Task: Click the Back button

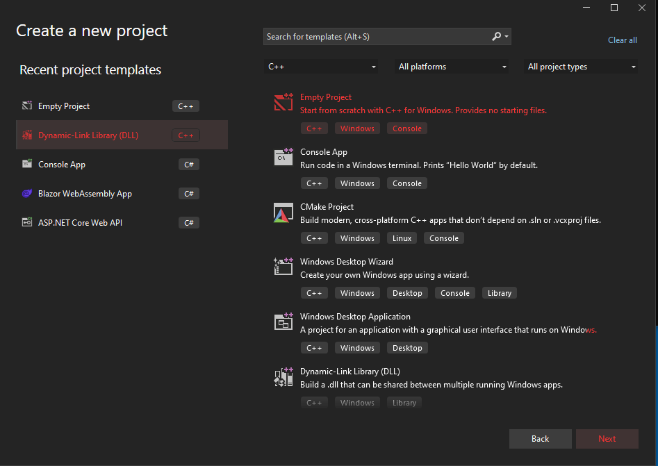Action: click(540, 439)
